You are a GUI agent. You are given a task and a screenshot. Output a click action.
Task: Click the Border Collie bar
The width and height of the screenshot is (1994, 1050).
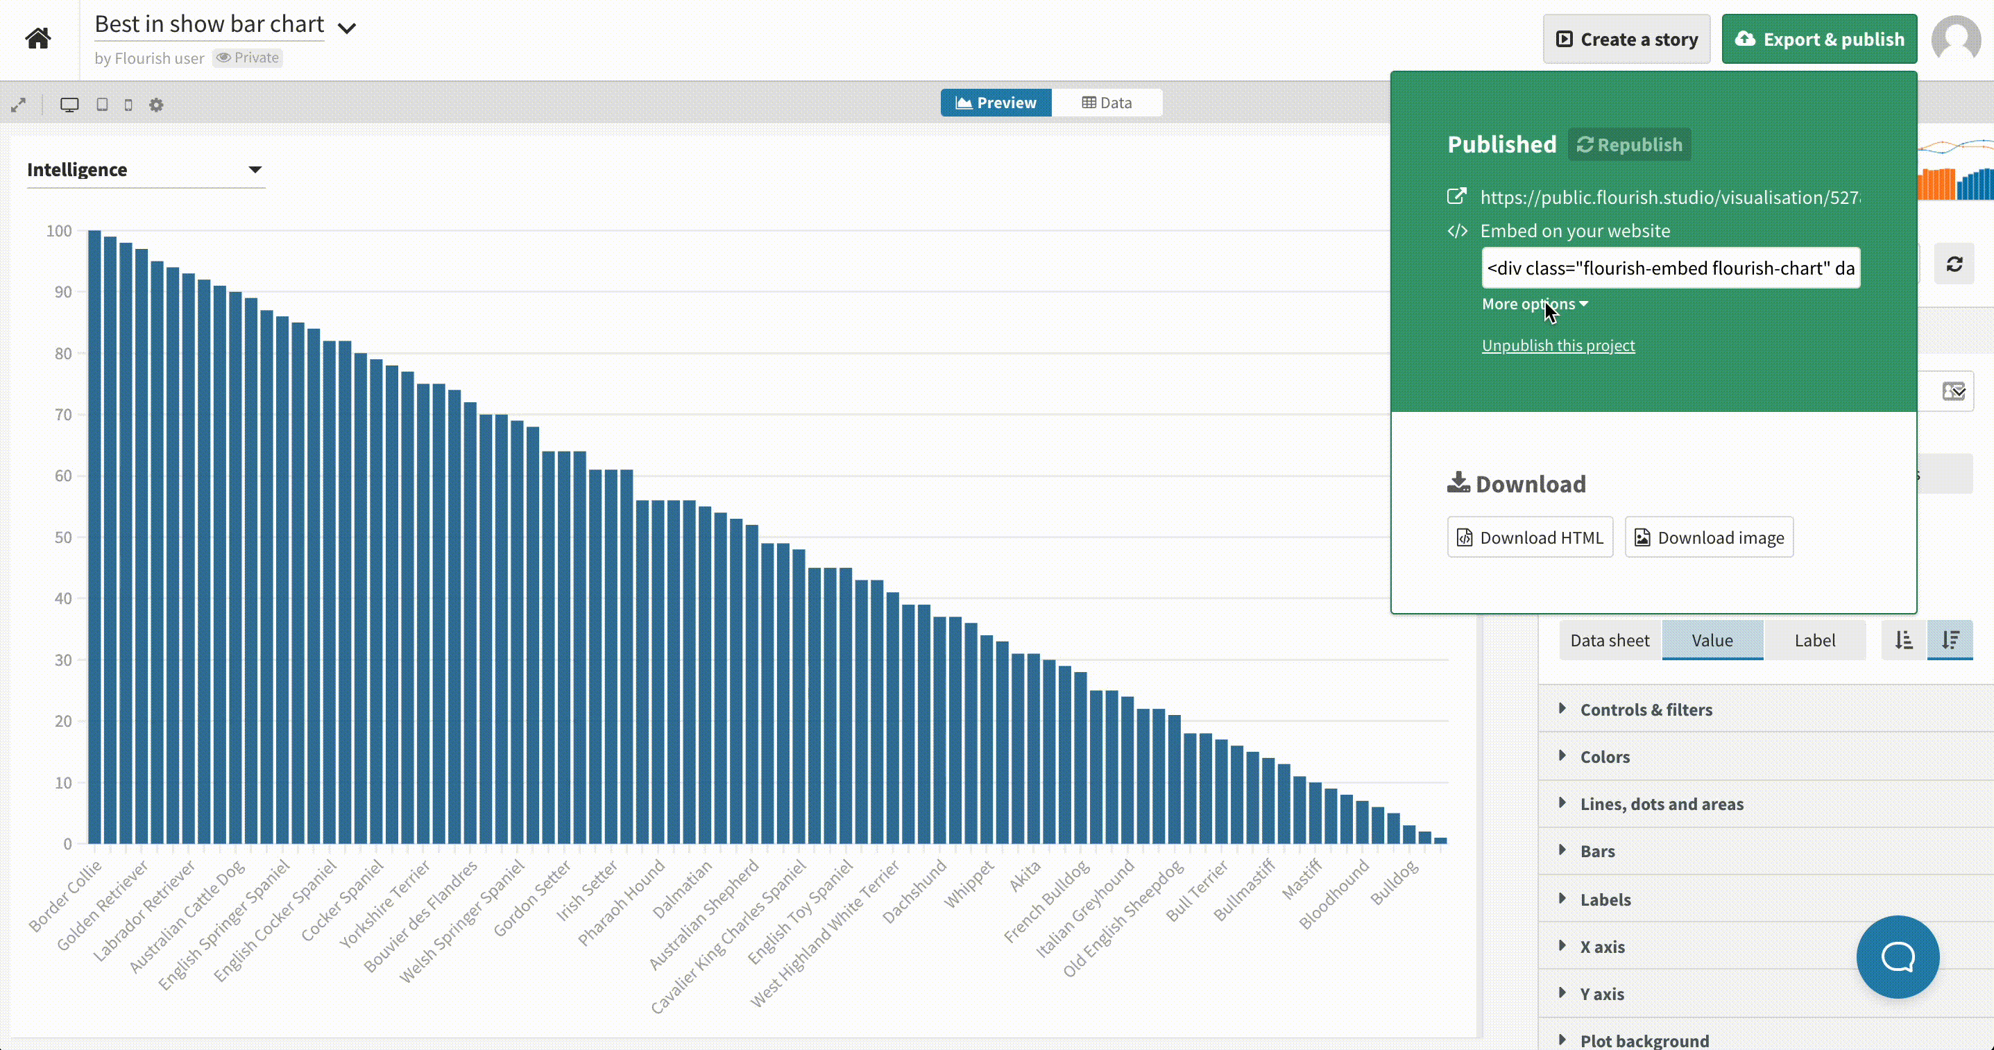click(94, 536)
